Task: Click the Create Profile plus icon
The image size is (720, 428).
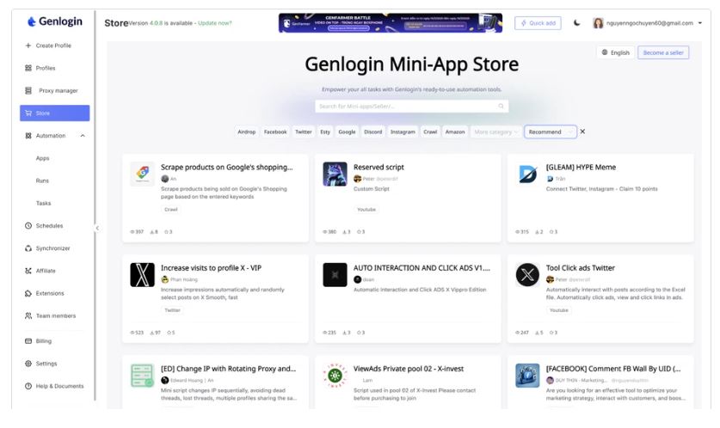Action: coord(28,46)
